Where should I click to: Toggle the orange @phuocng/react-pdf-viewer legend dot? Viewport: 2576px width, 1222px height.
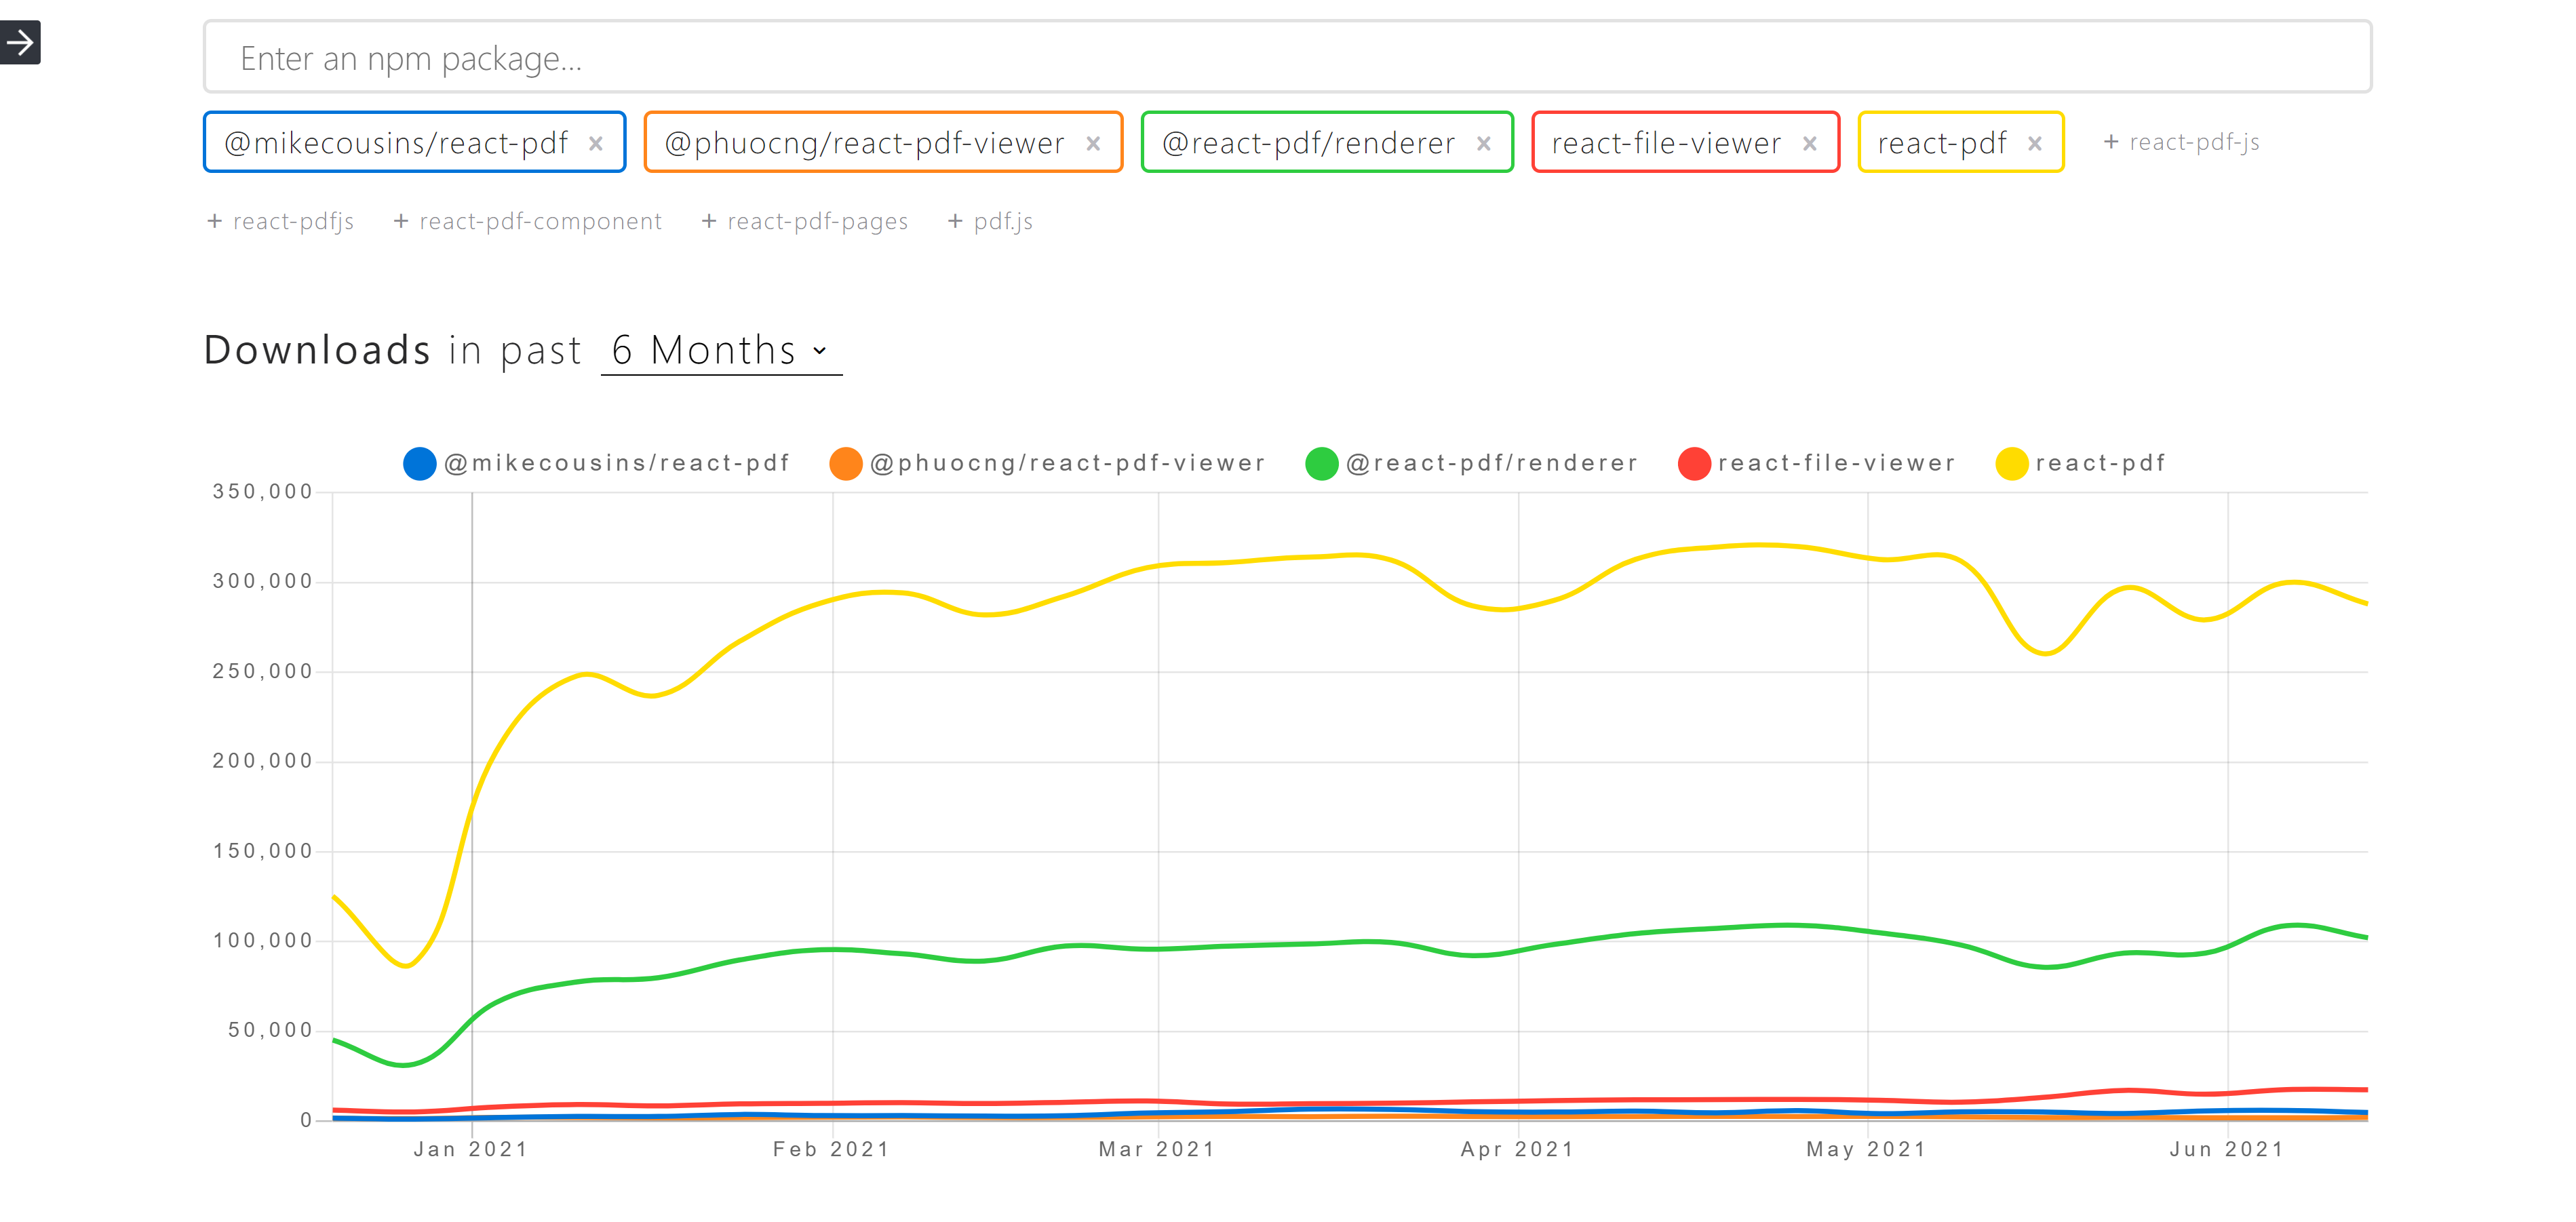[846, 463]
